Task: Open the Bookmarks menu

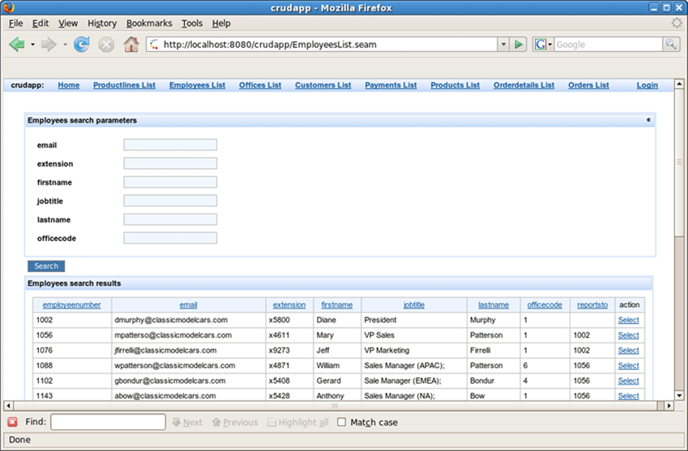Action: (149, 23)
